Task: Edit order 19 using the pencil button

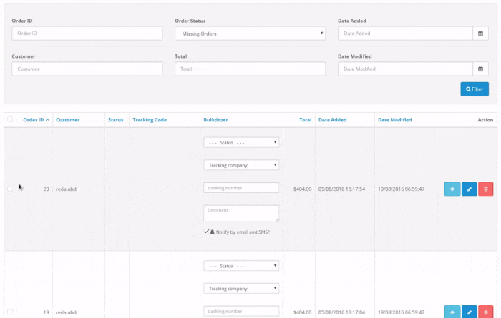Action: tap(469, 312)
